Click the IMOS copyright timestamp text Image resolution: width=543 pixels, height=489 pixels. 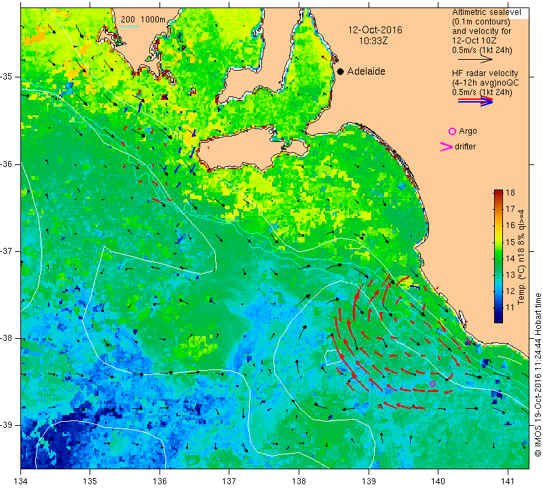tap(538, 374)
